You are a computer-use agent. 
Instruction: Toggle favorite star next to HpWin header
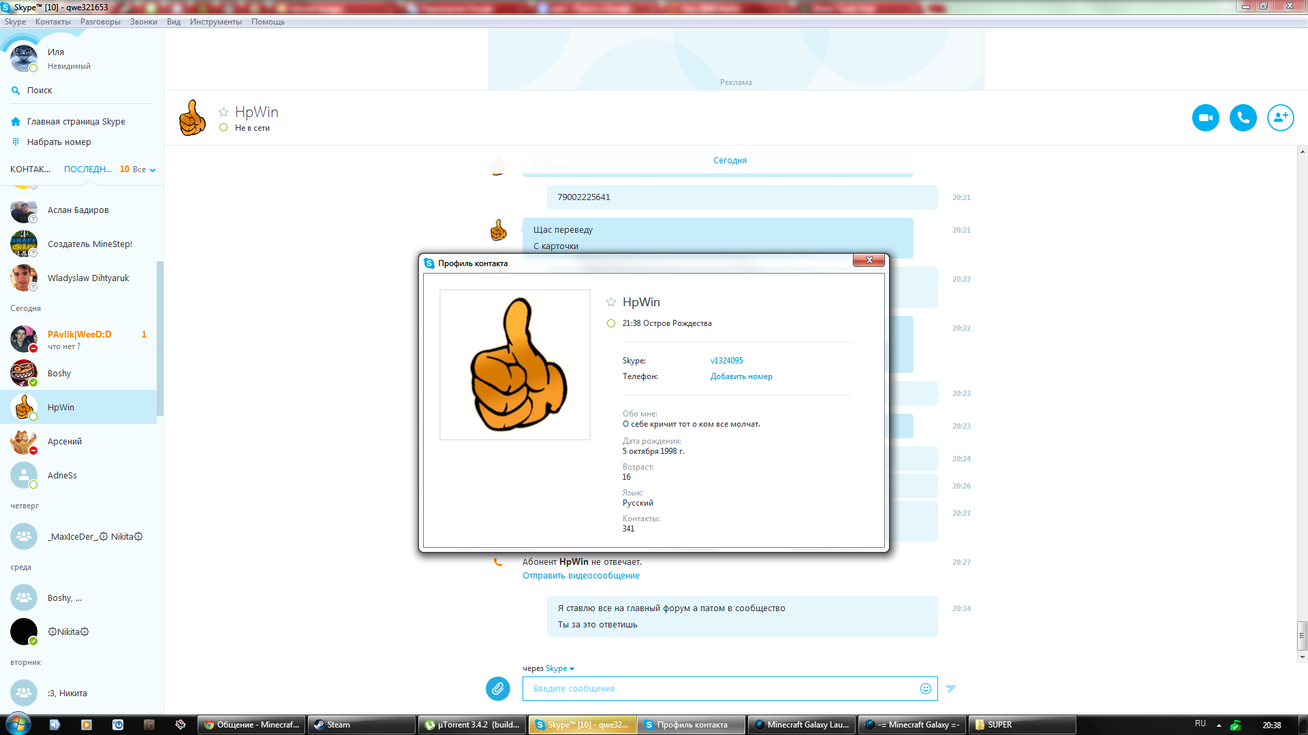point(223,112)
